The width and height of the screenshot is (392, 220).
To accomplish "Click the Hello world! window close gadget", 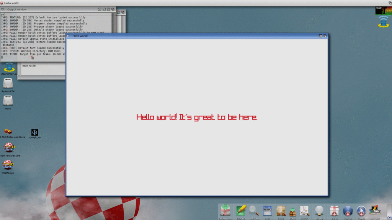I will (68, 36).
